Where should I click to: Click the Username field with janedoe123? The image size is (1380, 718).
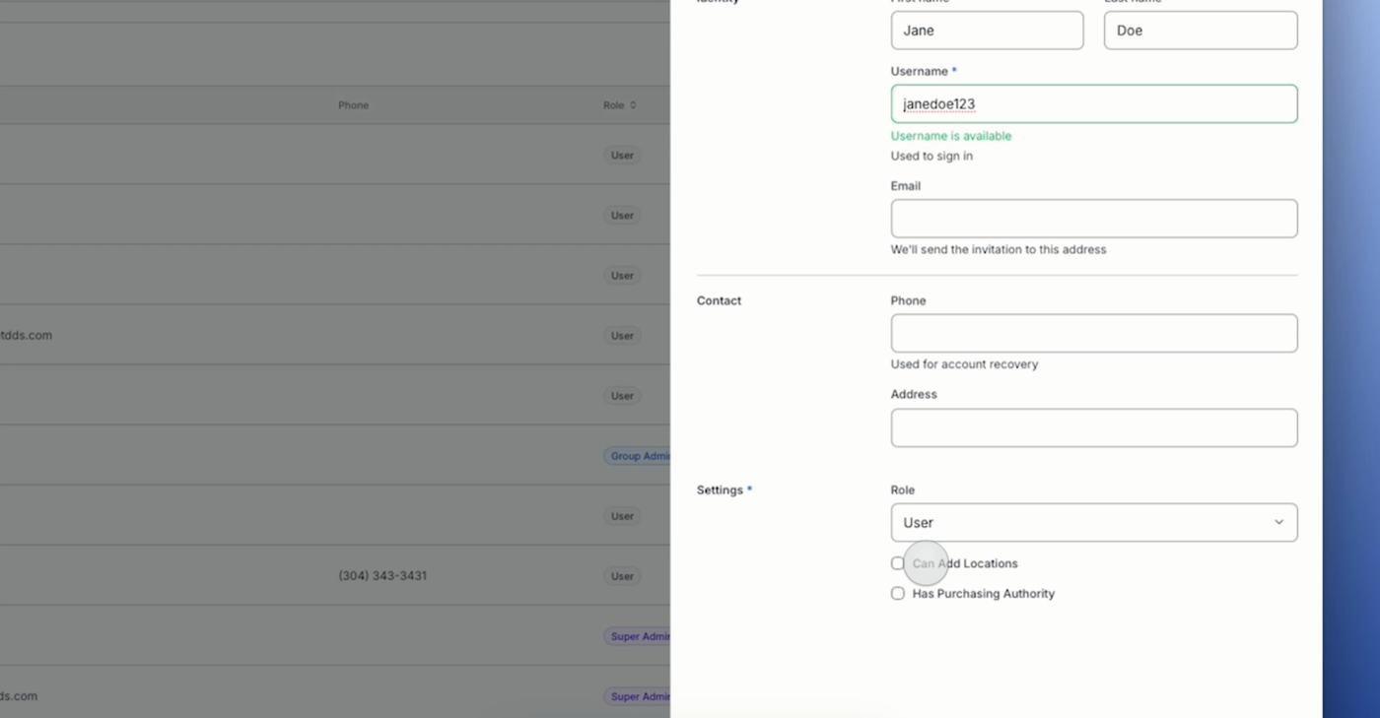[x=1094, y=103]
